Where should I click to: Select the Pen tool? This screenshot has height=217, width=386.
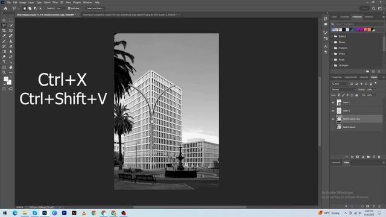point(11,57)
